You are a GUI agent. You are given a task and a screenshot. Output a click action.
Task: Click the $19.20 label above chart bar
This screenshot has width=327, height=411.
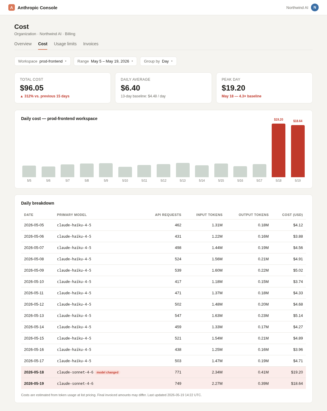click(279, 120)
